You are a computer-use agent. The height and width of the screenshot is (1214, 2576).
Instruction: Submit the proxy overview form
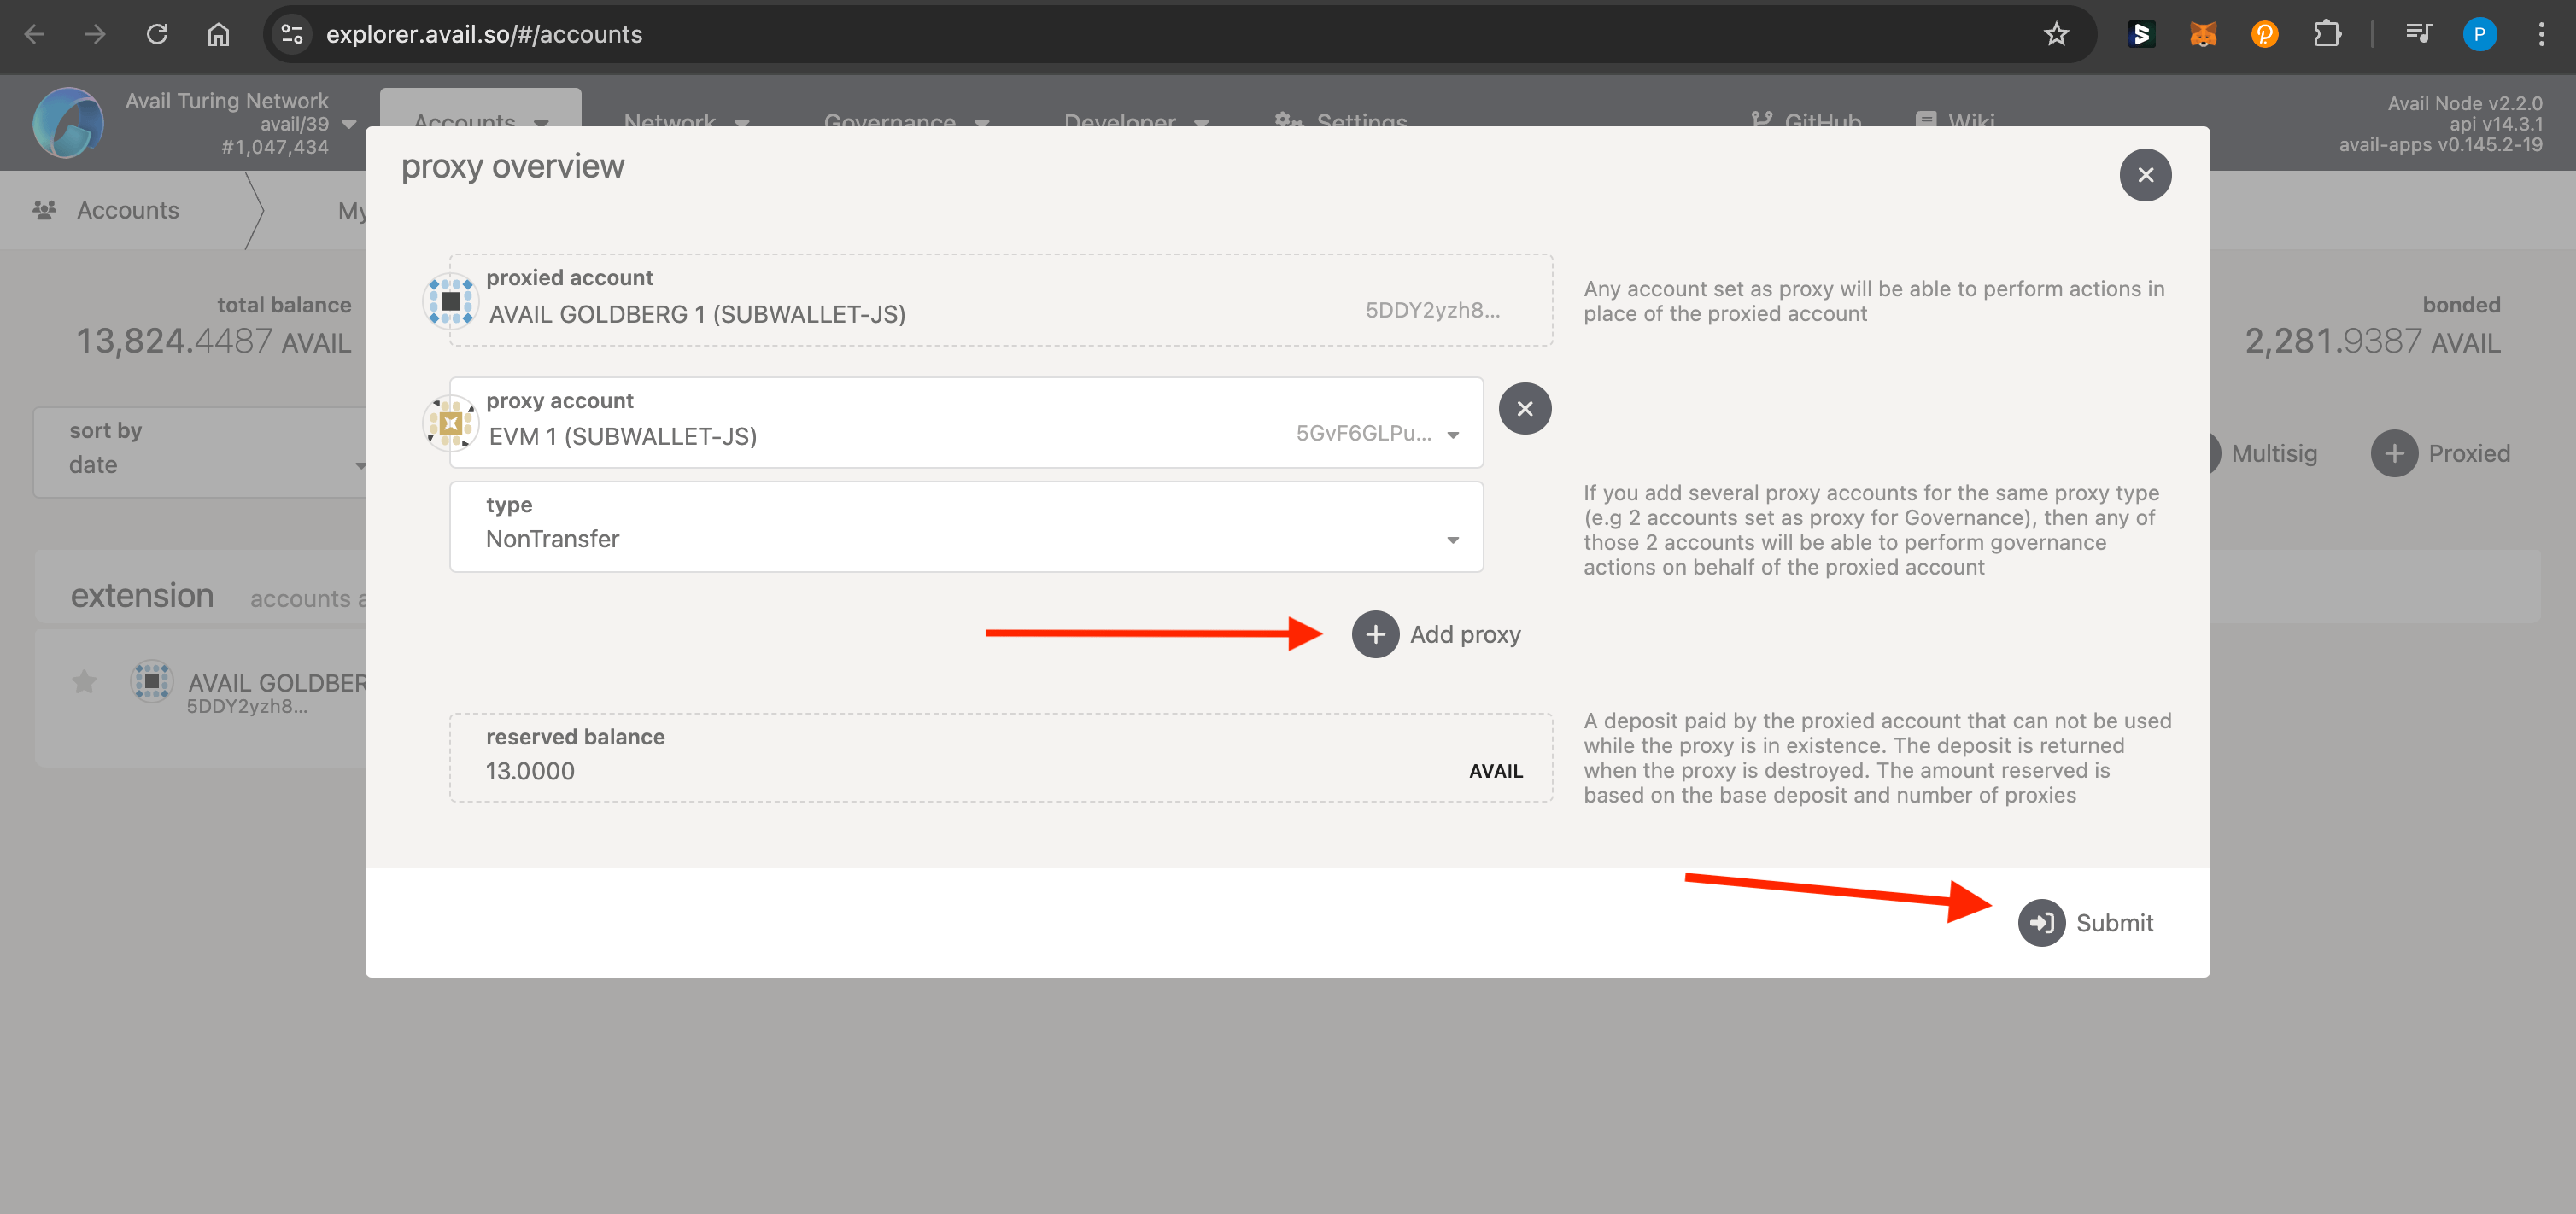pos(2087,922)
